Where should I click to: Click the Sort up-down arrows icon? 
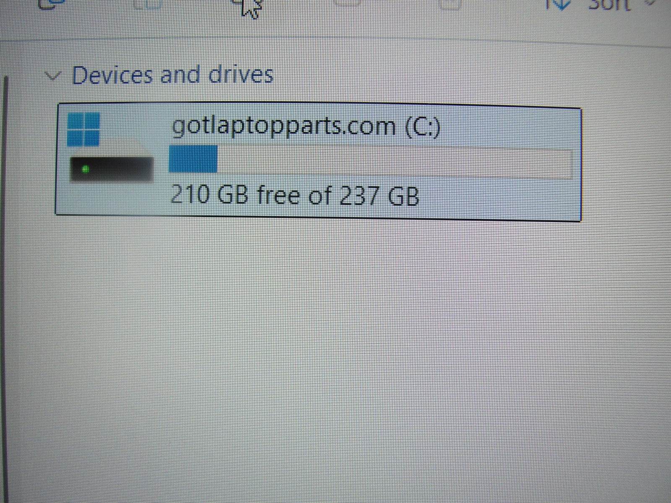(x=559, y=4)
